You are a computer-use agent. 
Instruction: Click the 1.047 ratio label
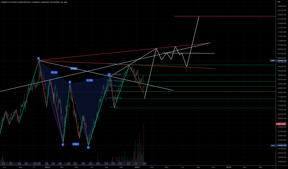tap(76, 144)
